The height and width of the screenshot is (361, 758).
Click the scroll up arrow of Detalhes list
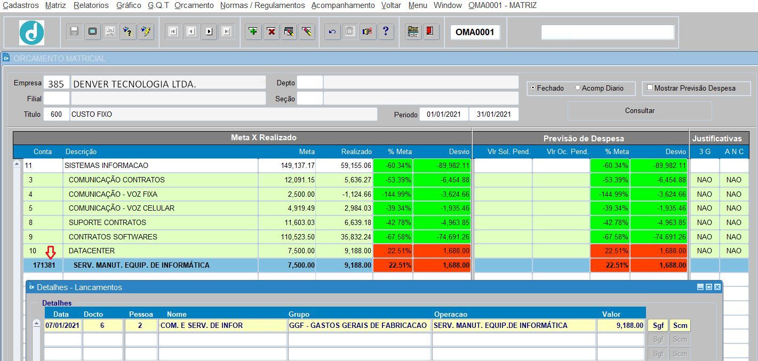point(36,324)
